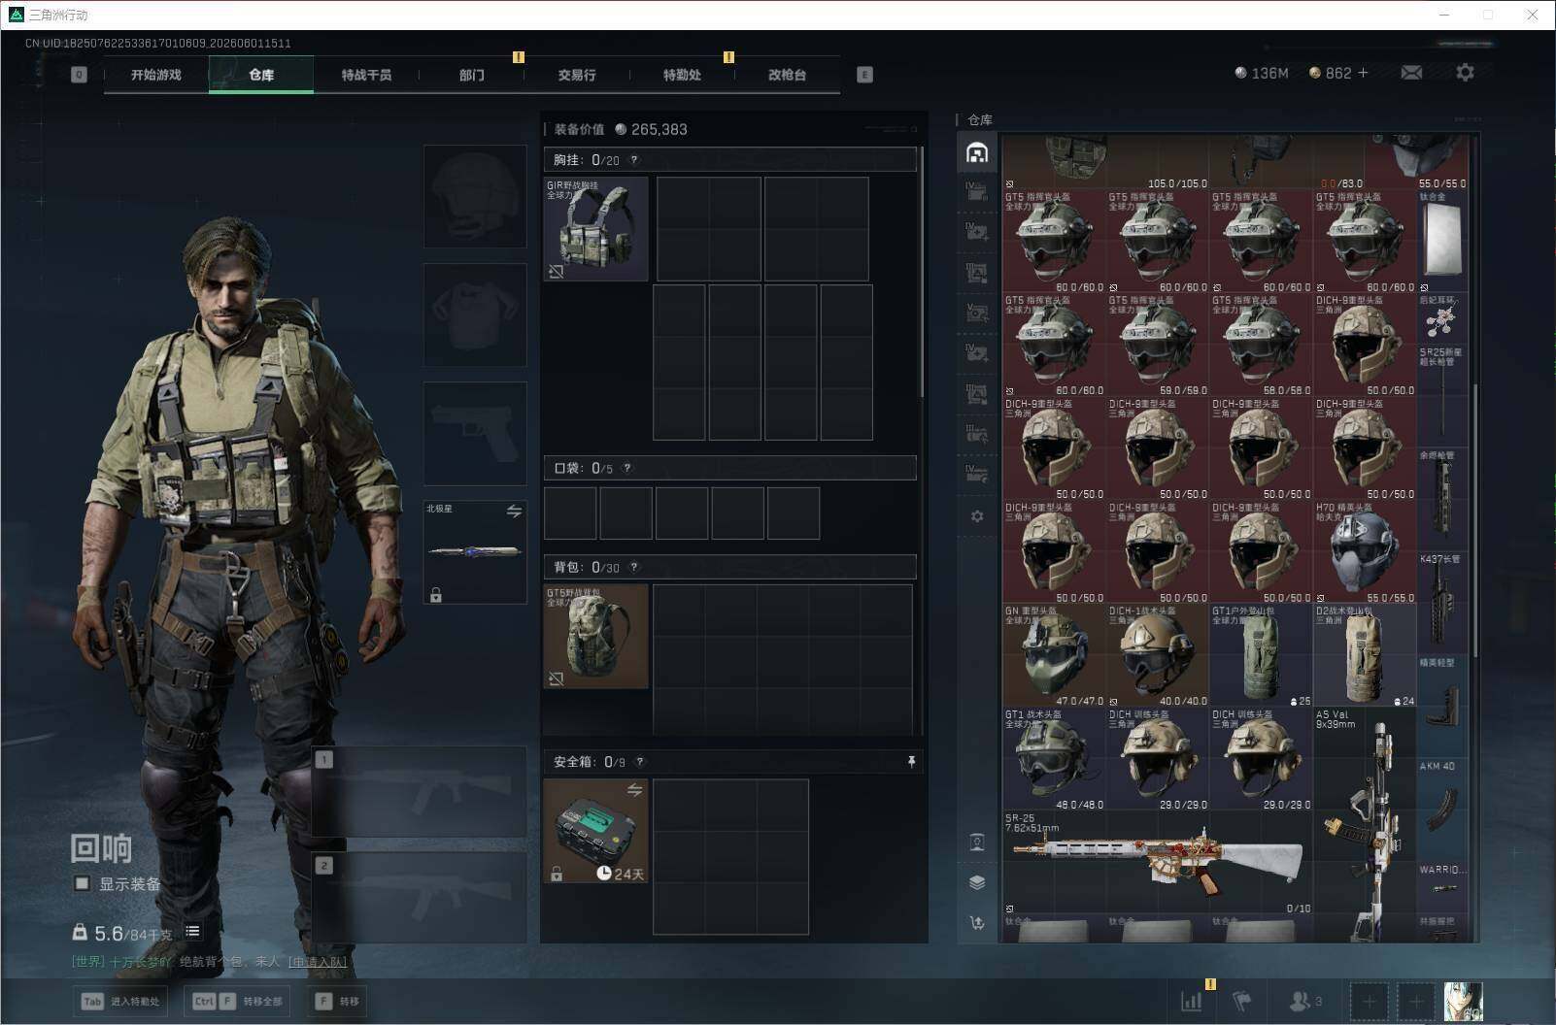The image size is (1556, 1025).
Task: Click primary weapon slot 1
Action: point(420,792)
